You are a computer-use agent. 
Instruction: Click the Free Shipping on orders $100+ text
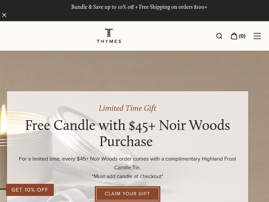[173, 7]
